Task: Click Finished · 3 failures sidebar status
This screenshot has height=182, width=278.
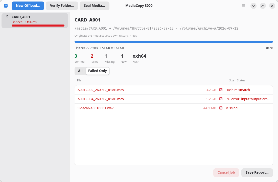Action: coord(24,22)
